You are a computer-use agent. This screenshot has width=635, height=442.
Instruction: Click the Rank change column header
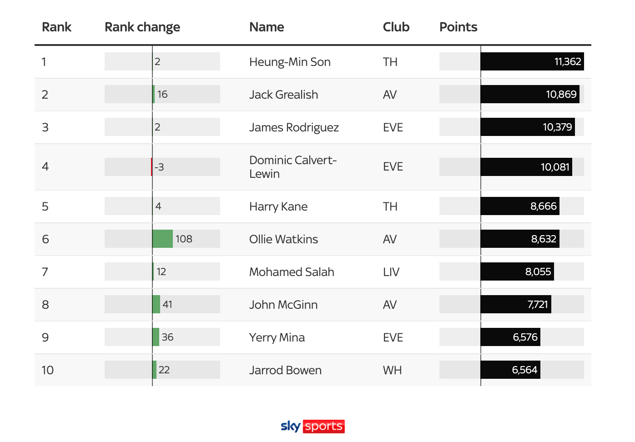coord(142,27)
